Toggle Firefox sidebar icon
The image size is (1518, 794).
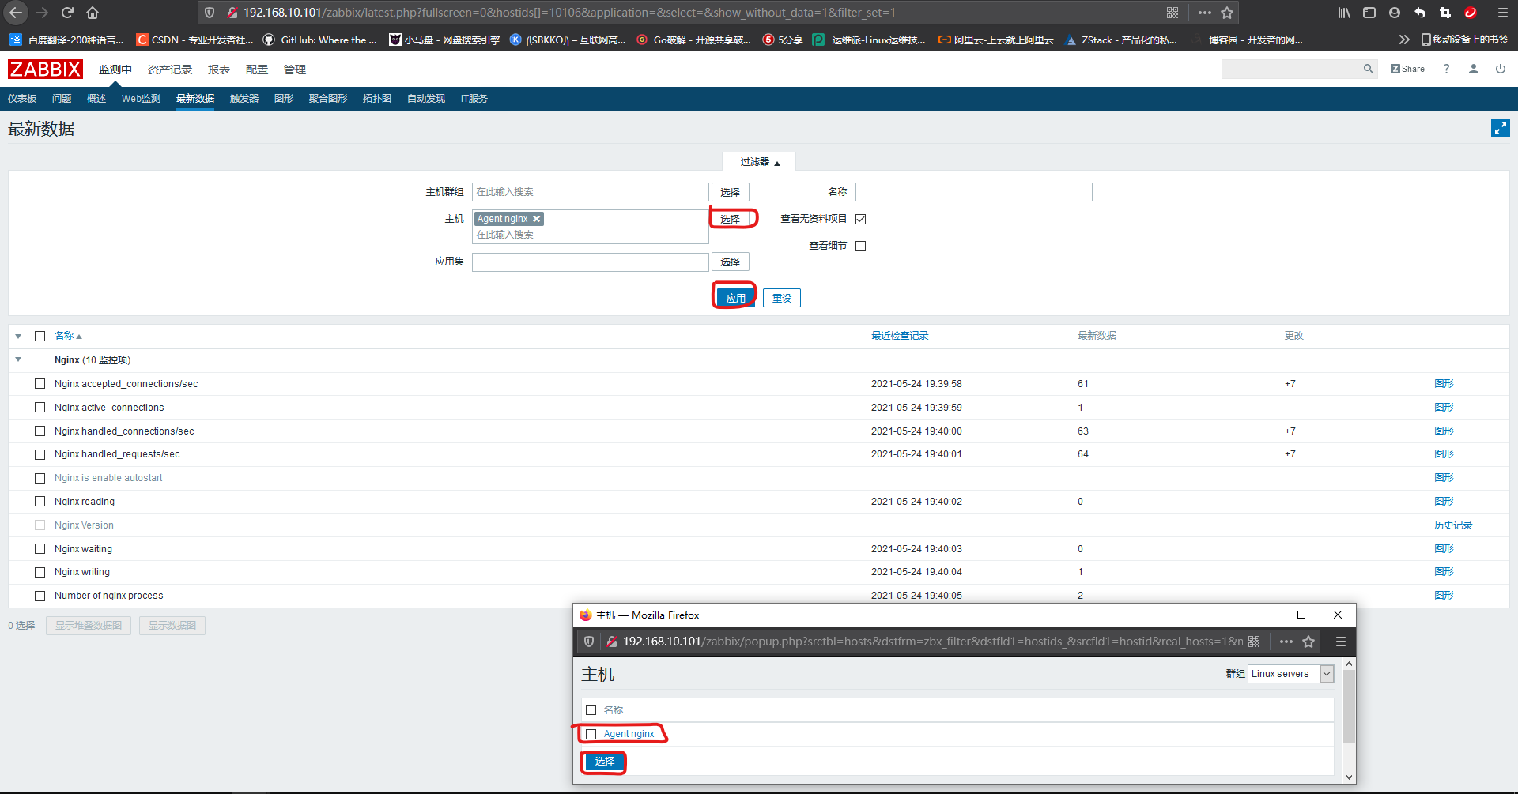click(1369, 13)
